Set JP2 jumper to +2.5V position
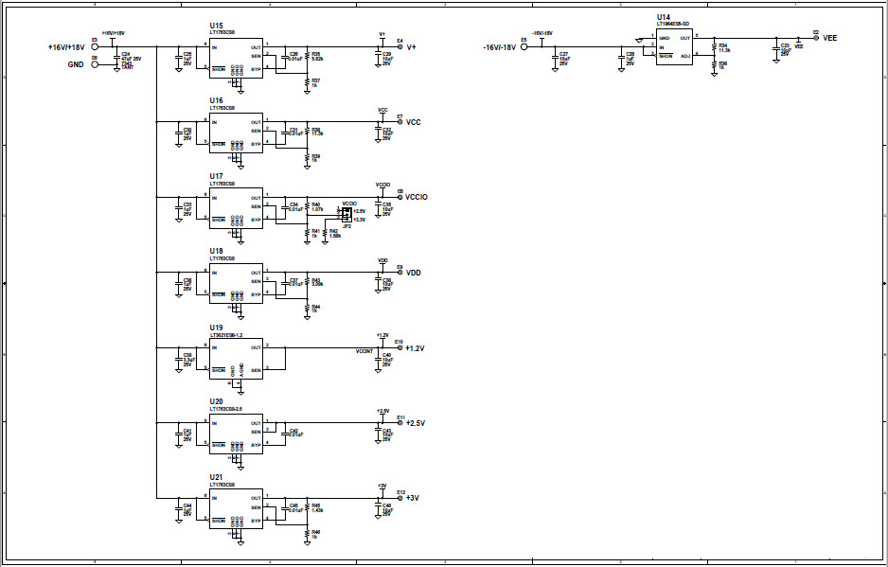Viewport: 888px width, 567px height. click(x=347, y=212)
